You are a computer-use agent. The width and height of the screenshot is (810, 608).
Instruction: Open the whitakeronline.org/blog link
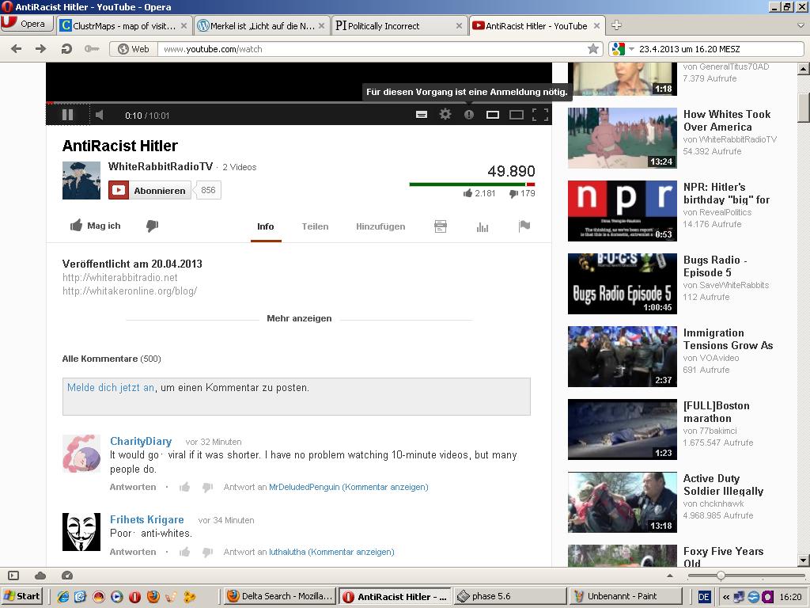[130, 291]
